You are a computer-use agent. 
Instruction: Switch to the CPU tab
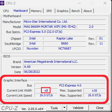pyautogui.click(x=6, y=11)
